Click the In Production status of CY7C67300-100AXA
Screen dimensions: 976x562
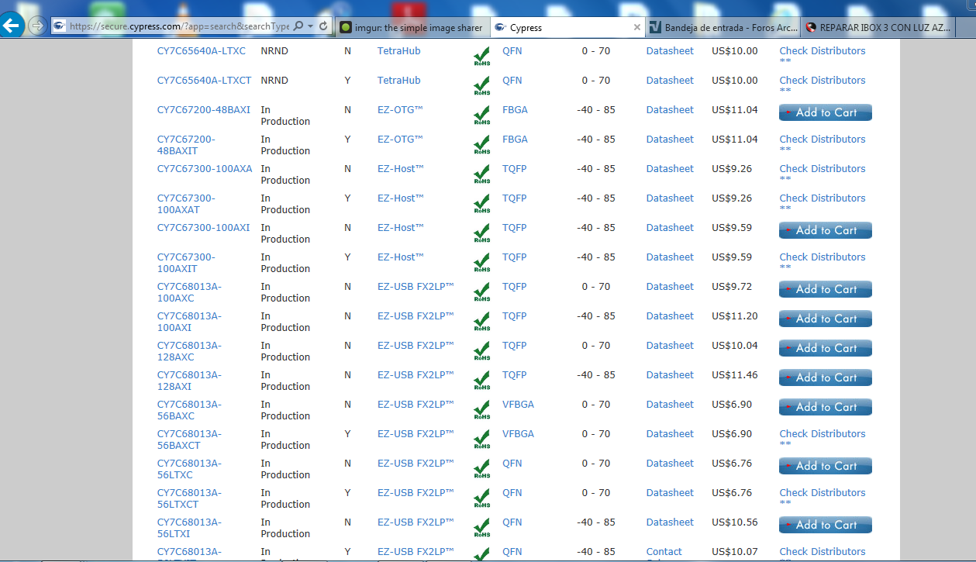[285, 174]
